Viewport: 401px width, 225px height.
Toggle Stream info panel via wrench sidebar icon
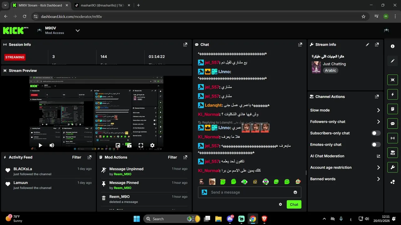click(x=393, y=167)
